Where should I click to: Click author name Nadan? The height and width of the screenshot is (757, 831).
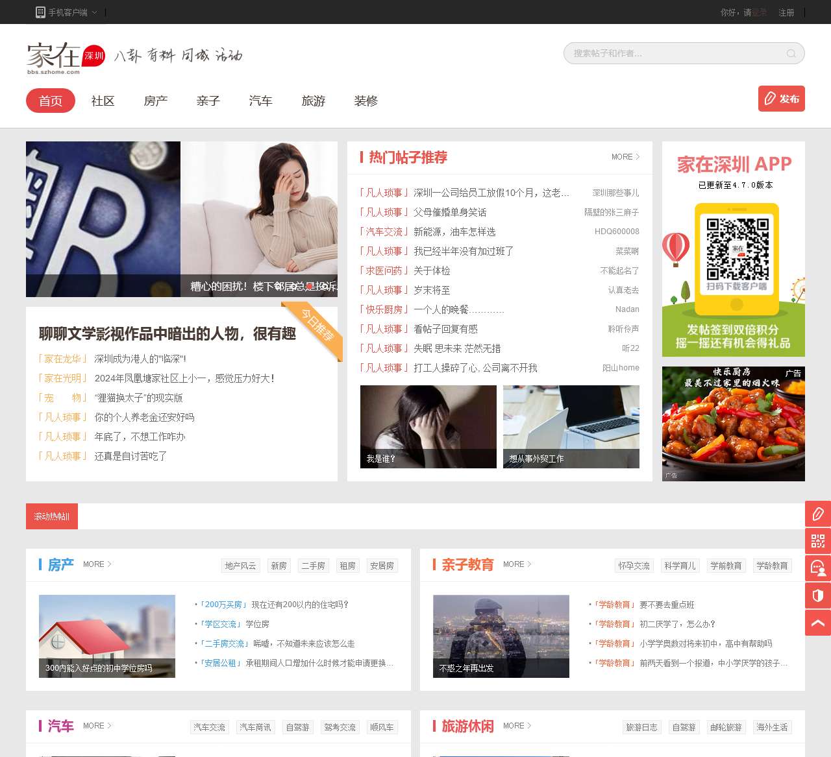(627, 309)
